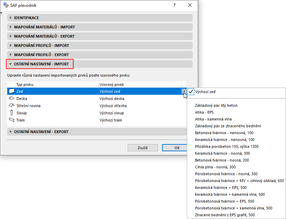Click the roof plane icon beside Střešní rovina
Viewport: 286px width, 219px height.
12,106
